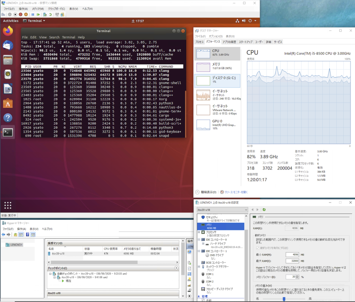Expand the プロセッサ node in settings tree

coord(199,232)
